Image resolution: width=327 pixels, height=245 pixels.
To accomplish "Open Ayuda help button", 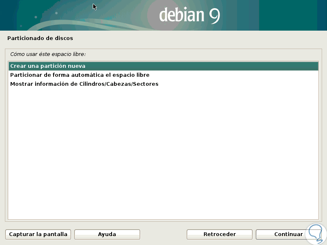I will pos(107,234).
